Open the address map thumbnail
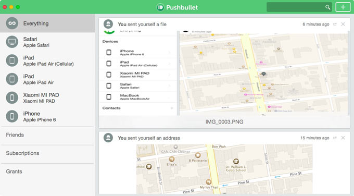The height and width of the screenshot is (196, 354). click(224, 169)
